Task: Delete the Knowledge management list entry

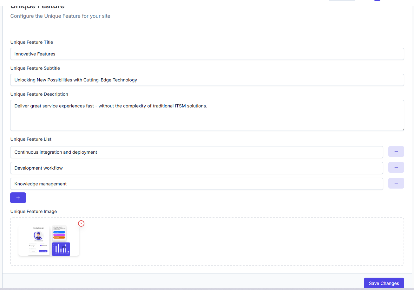Action: tap(396, 183)
